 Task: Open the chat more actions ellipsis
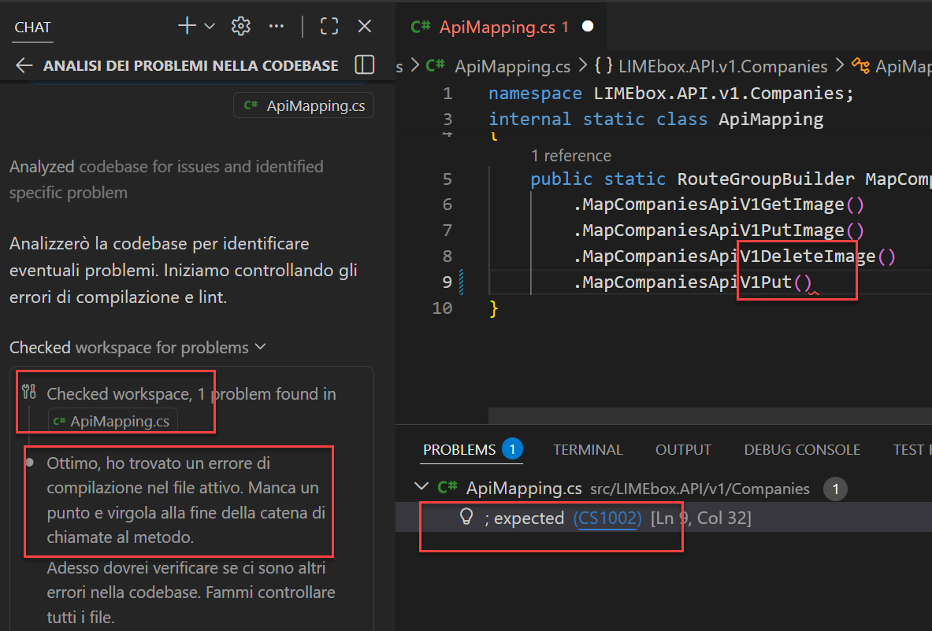[276, 26]
